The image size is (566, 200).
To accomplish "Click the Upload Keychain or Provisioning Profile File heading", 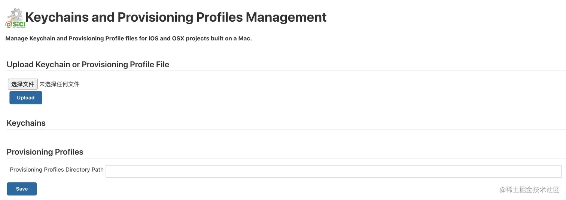I will (88, 64).
